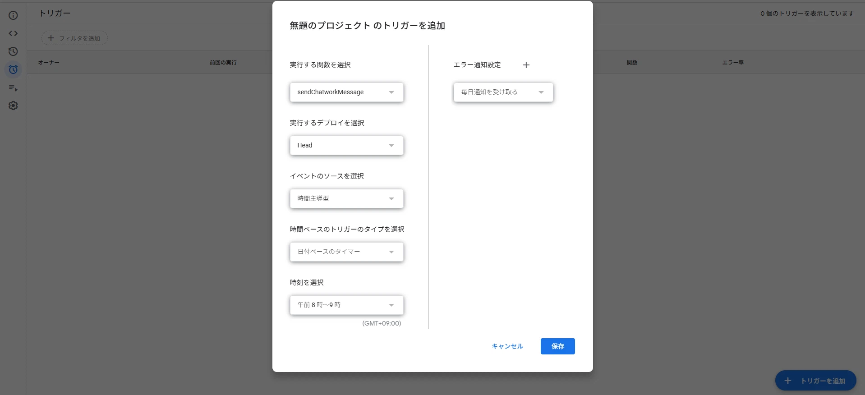Viewport: 865px width, 395px height.
Task: Click plus icon beside エラー通知設定
Action: click(x=526, y=65)
